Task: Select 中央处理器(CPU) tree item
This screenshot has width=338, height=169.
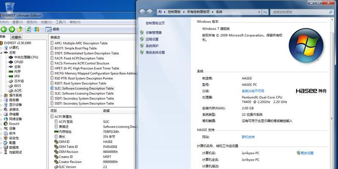Action: (26, 57)
